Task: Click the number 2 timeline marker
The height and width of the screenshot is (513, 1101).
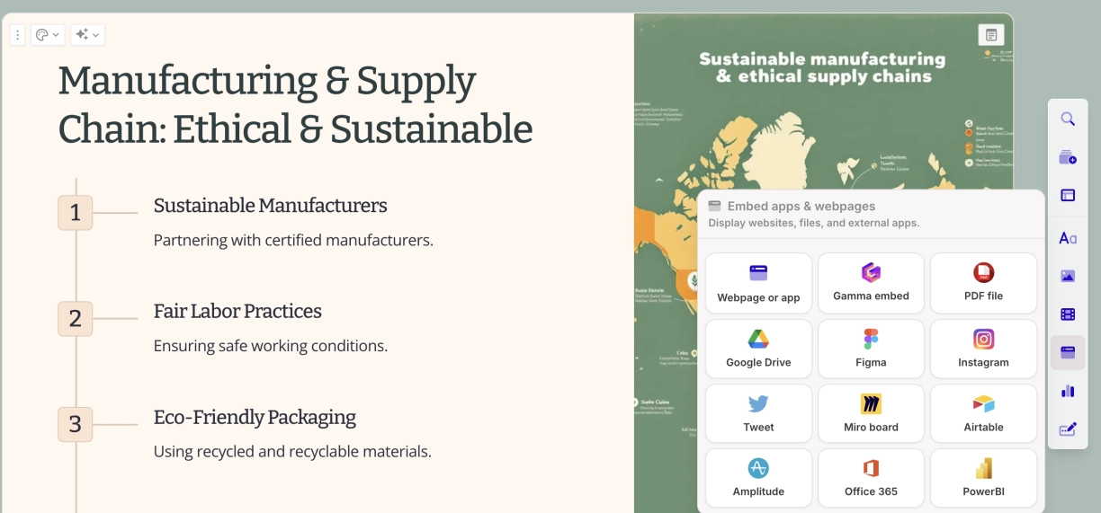Action: [x=76, y=318]
